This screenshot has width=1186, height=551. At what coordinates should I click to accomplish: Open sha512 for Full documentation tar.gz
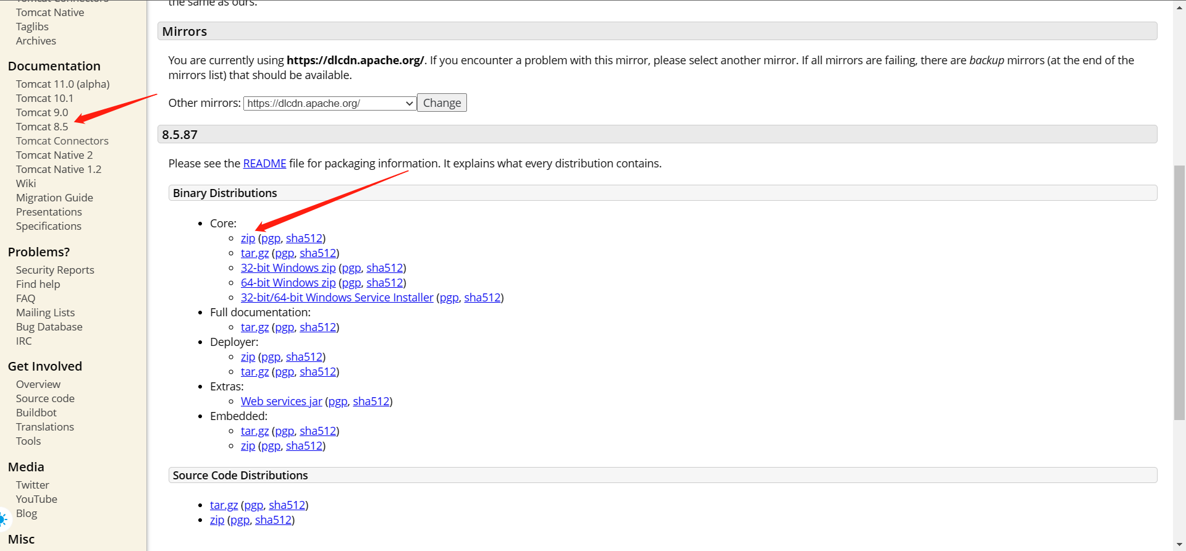pyautogui.click(x=318, y=327)
